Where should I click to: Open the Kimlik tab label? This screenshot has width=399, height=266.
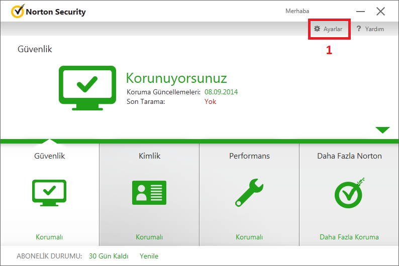point(149,156)
